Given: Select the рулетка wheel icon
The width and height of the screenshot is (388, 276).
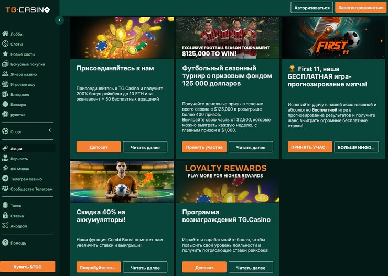Looking at the screenshot, I should pyautogui.click(x=5, y=114).
